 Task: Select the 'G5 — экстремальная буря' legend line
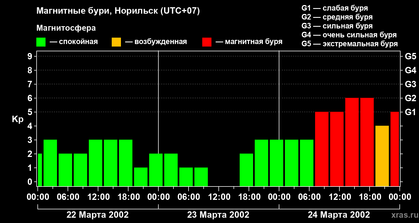(350, 44)
